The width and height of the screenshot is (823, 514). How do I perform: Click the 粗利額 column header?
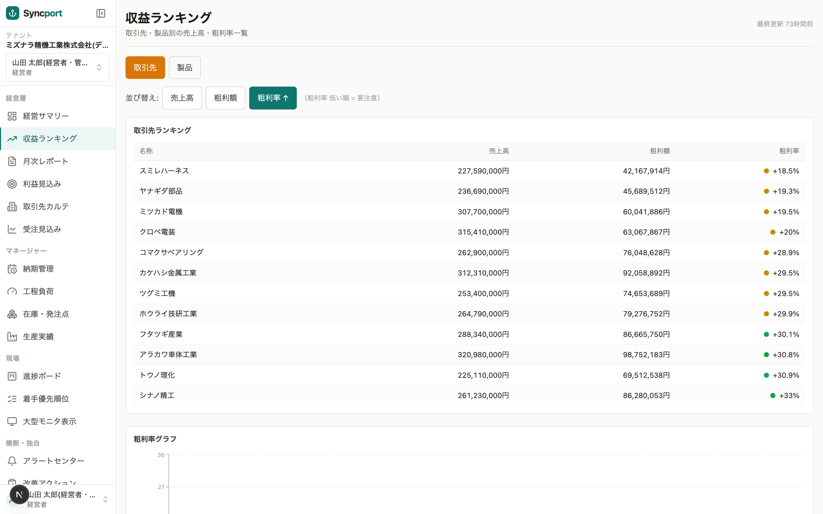(x=660, y=151)
